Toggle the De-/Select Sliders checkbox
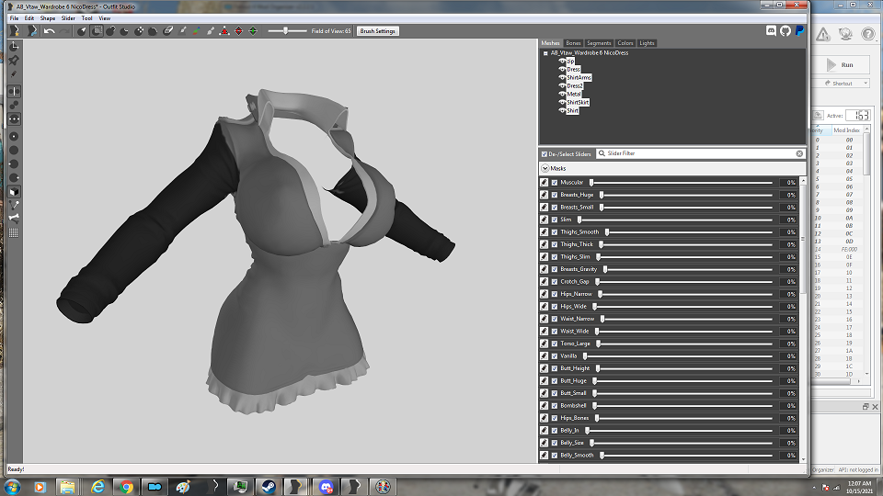The image size is (883, 496). tap(545, 153)
